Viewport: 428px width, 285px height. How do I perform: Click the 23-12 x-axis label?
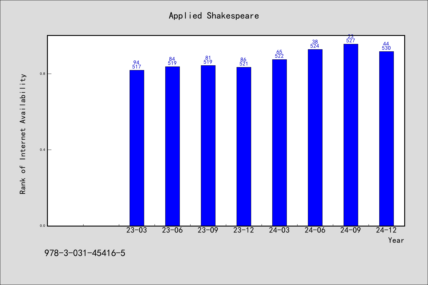pyautogui.click(x=244, y=230)
